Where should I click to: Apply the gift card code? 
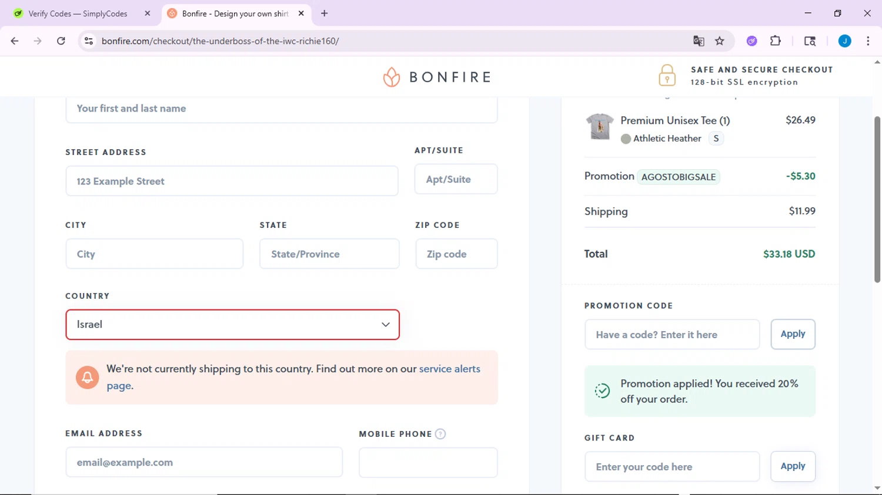pyautogui.click(x=793, y=466)
